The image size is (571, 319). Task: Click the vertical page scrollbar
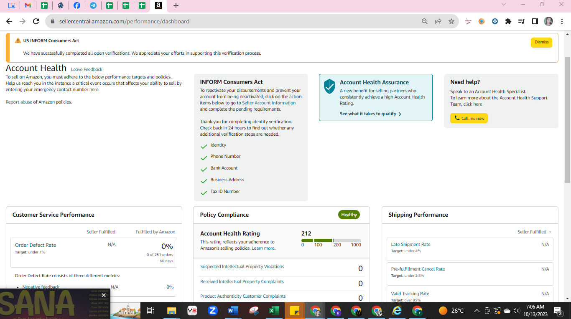point(567,119)
